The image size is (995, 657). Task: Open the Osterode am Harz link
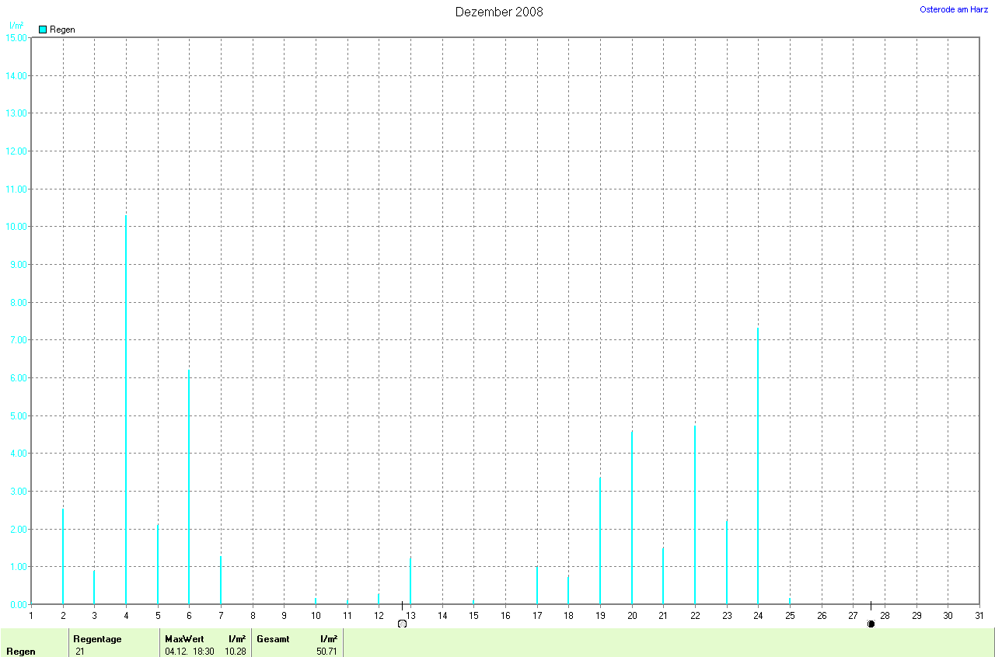[954, 9]
